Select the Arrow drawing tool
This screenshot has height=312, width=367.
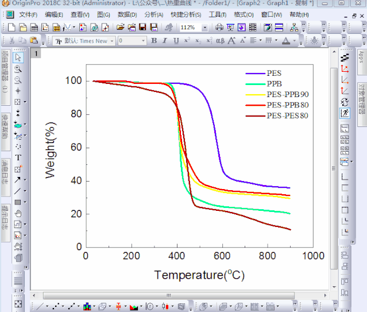click(x=18, y=180)
